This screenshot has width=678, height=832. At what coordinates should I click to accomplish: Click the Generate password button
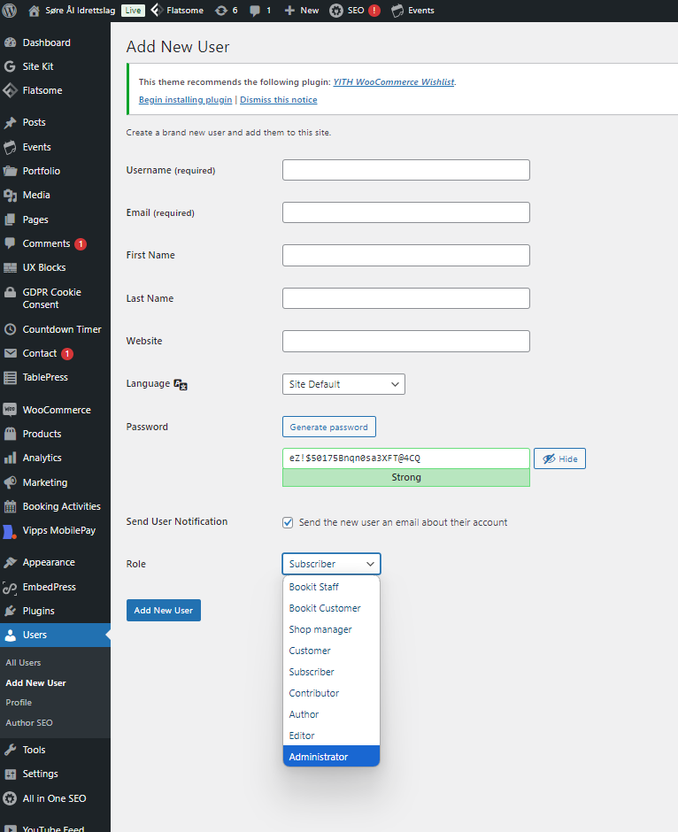pyautogui.click(x=329, y=427)
